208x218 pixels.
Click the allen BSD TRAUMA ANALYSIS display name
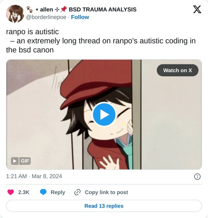81,10
